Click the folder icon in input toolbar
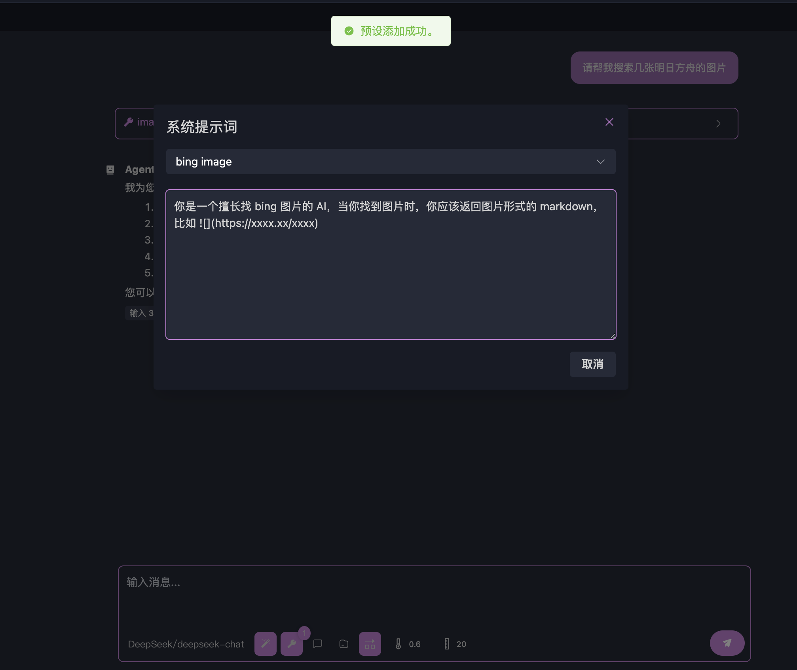 343,644
